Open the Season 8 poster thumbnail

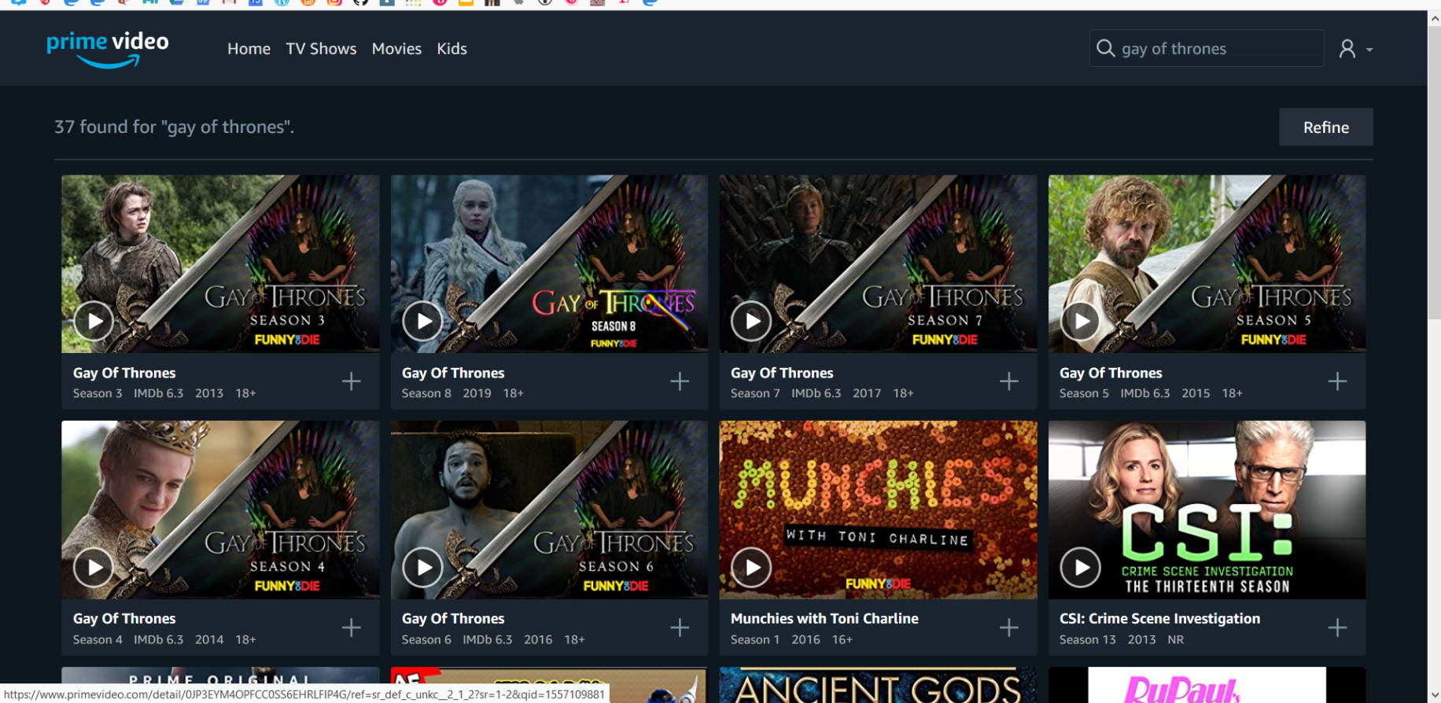coord(549,263)
